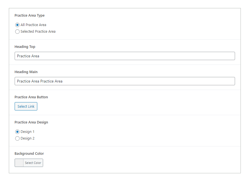248x178 pixels.
Task: Click the 'Heading Main' field label
Action: point(26,72)
